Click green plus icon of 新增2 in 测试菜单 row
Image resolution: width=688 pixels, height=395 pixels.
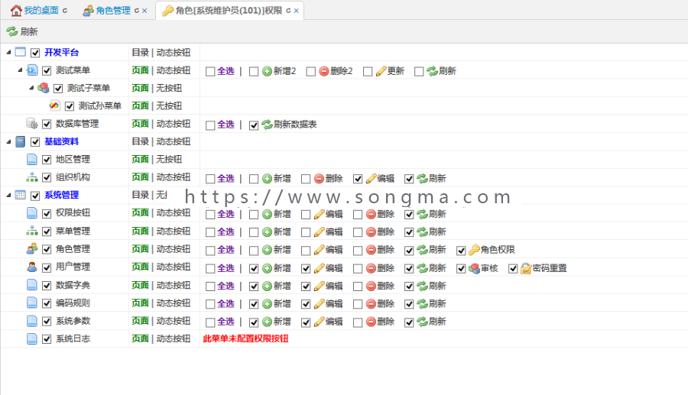[268, 71]
